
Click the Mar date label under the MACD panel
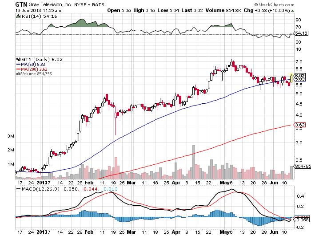(132, 232)
